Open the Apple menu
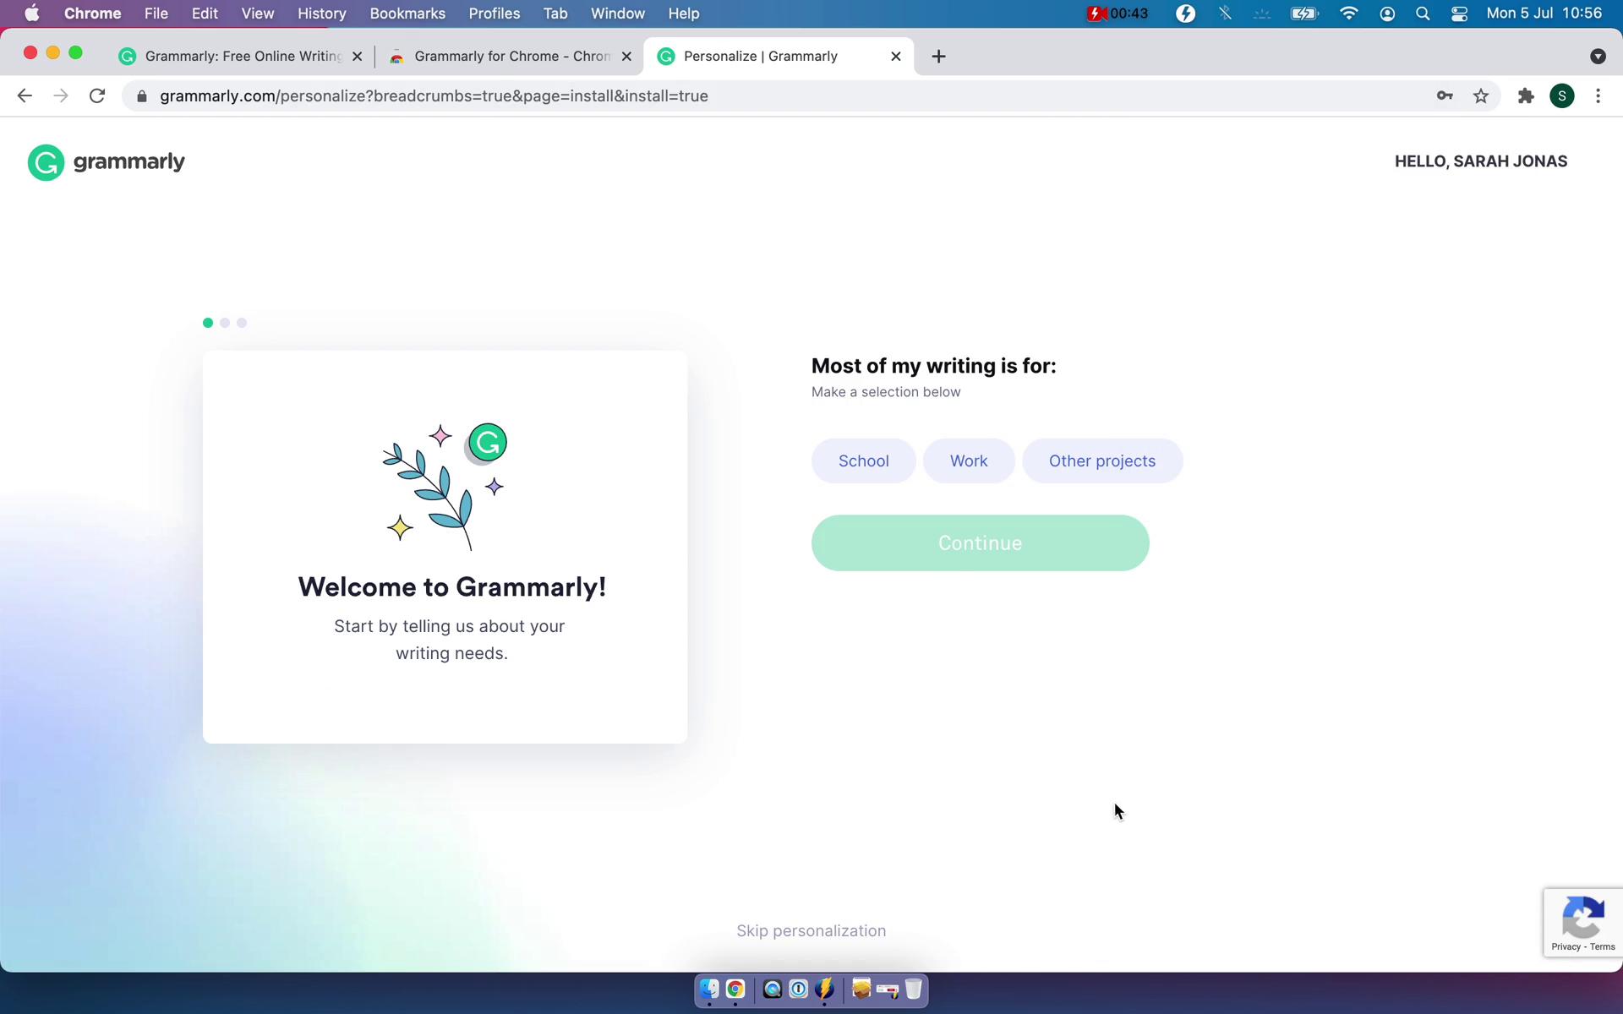This screenshot has width=1623, height=1014. [31, 14]
